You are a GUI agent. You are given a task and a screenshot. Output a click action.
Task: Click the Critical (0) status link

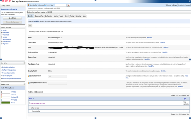[13, 94]
